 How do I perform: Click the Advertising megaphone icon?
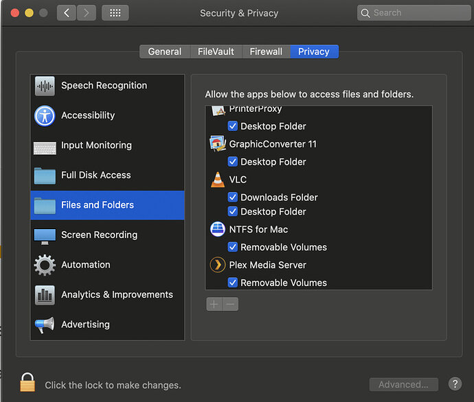tap(45, 324)
